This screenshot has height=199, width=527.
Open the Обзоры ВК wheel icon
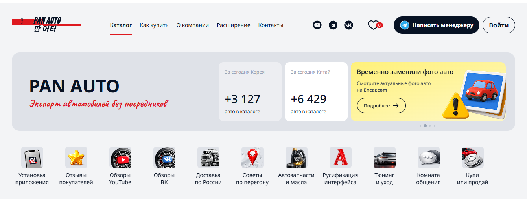tap(164, 157)
